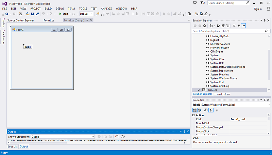Select the Form1.cs item in Solution Explorer

(211, 90)
